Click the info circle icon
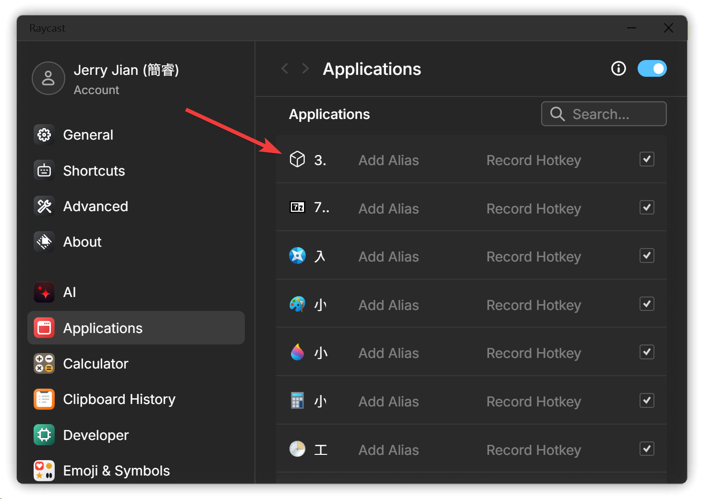Viewport: 701px width, 499px height. tap(618, 69)
